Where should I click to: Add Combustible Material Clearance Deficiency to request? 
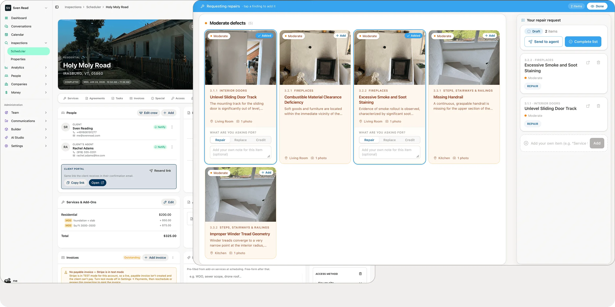click(x=341, y=36)
